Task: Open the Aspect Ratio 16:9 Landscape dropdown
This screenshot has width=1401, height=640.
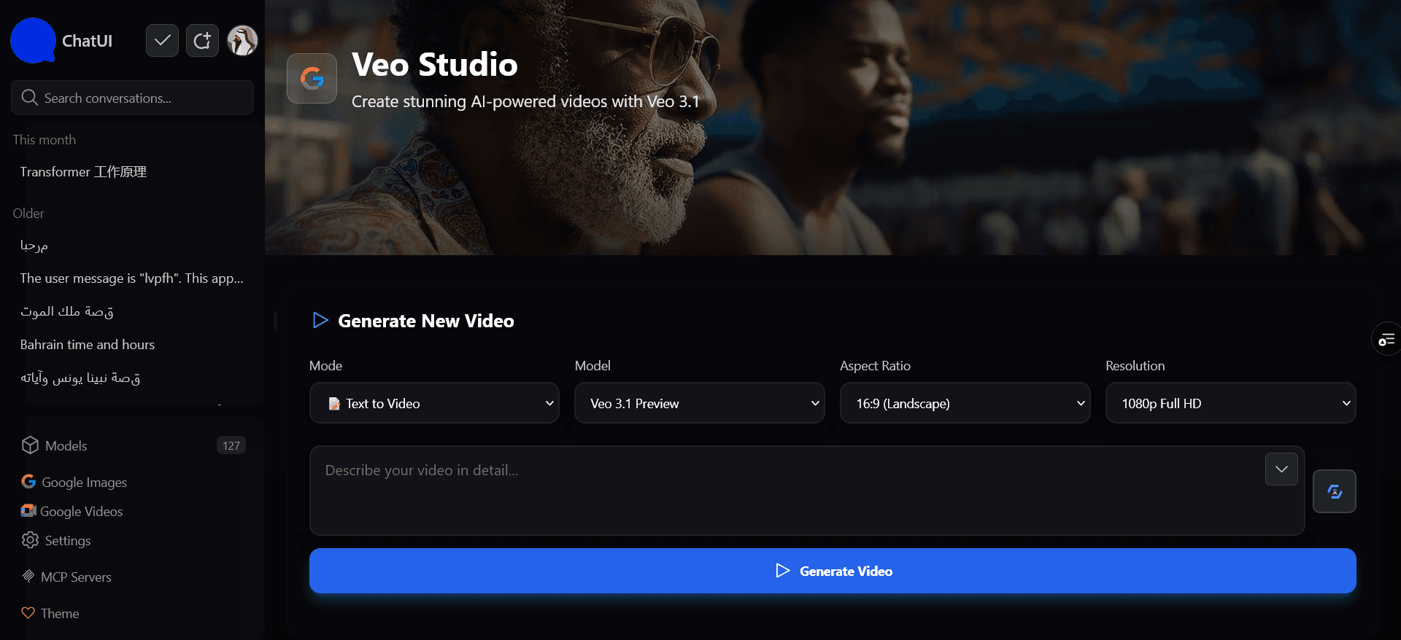Action: click(x=965, y=403)
